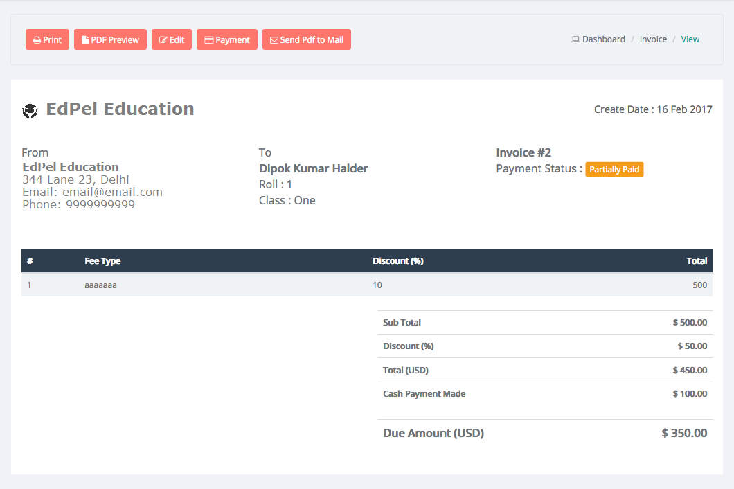Screen dimensions: 734x489
Task: Click the Due Amount $ 350.00 value
Action: pyautogui.click(x=684, y=433)
